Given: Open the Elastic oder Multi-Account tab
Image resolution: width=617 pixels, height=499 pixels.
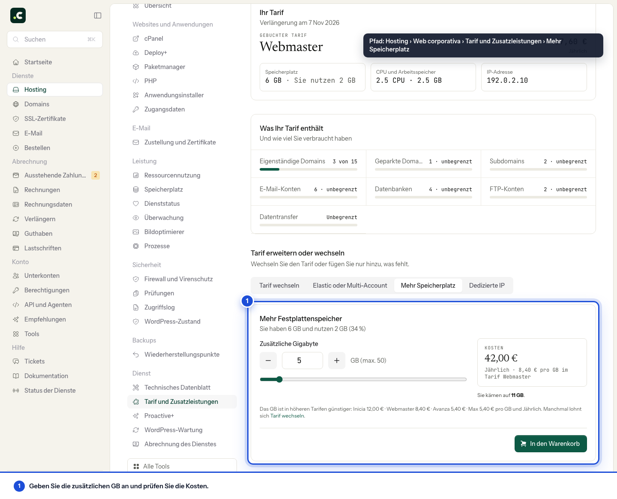Looking at the screenshot, I should (350, 286).
